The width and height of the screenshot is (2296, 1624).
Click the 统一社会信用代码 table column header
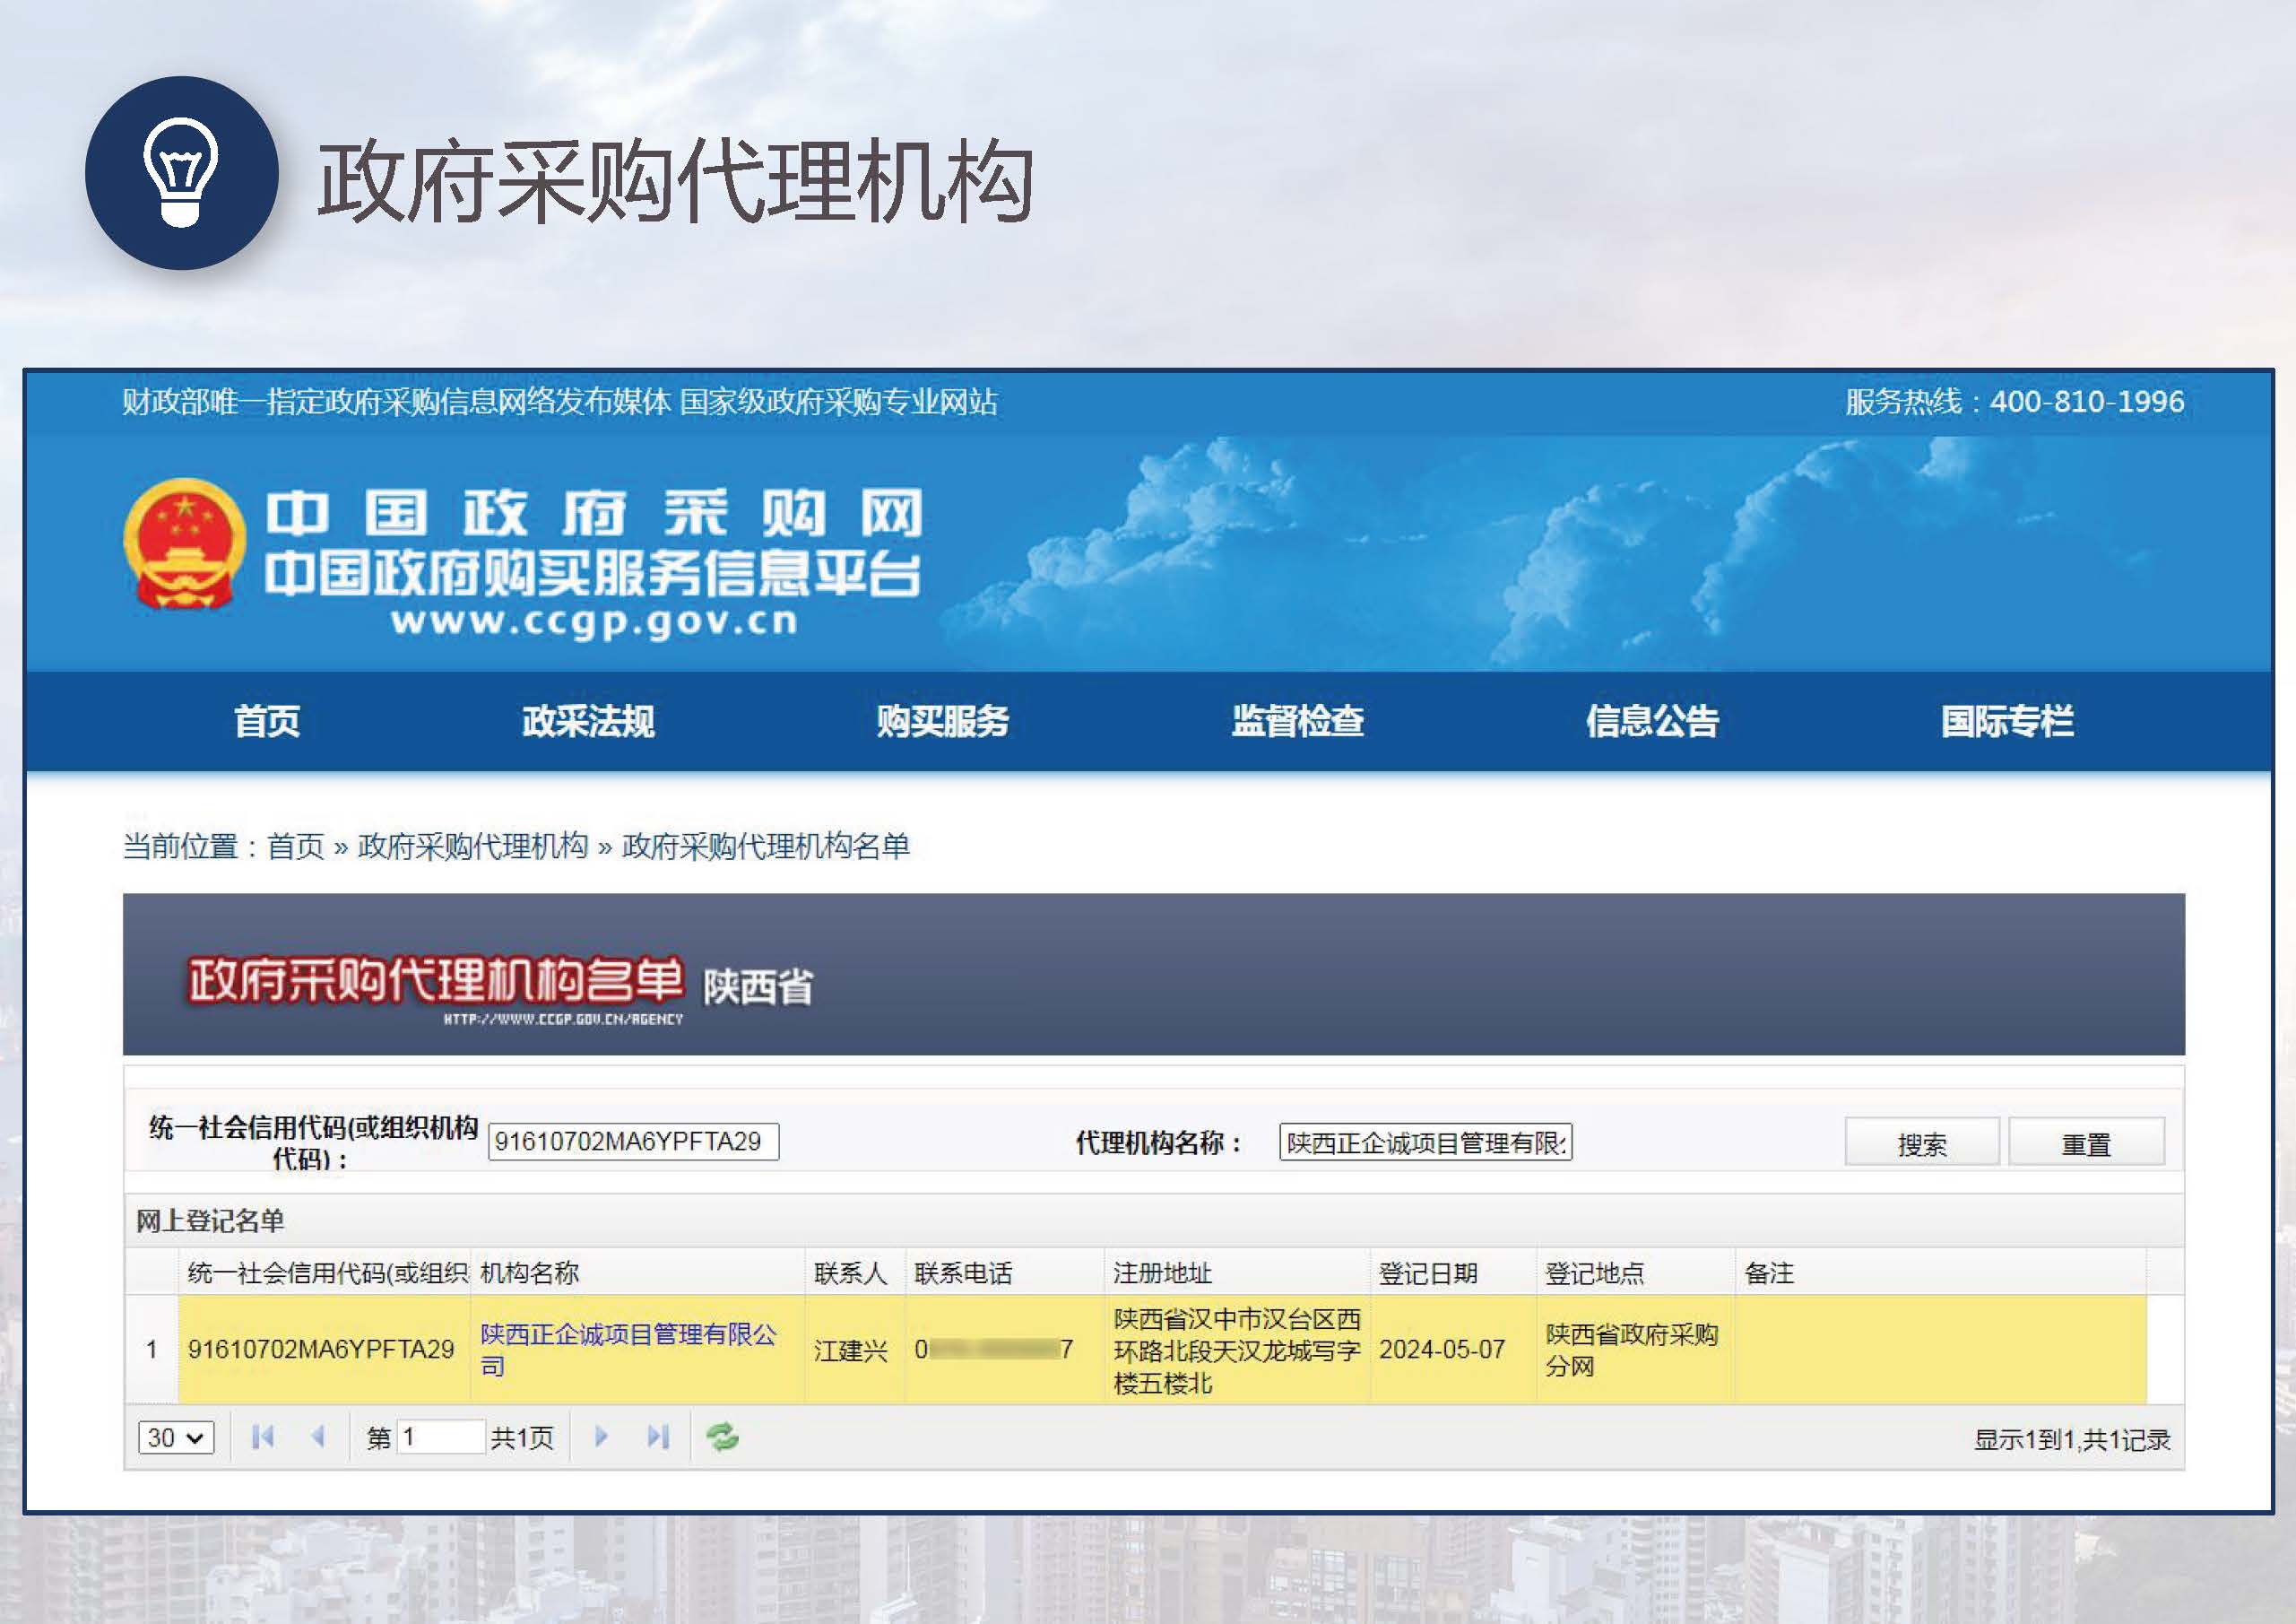(324, 1272)
